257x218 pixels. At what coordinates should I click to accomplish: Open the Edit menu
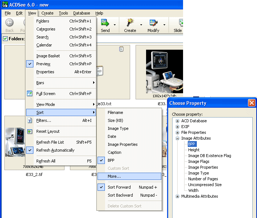tap(19, 13)
